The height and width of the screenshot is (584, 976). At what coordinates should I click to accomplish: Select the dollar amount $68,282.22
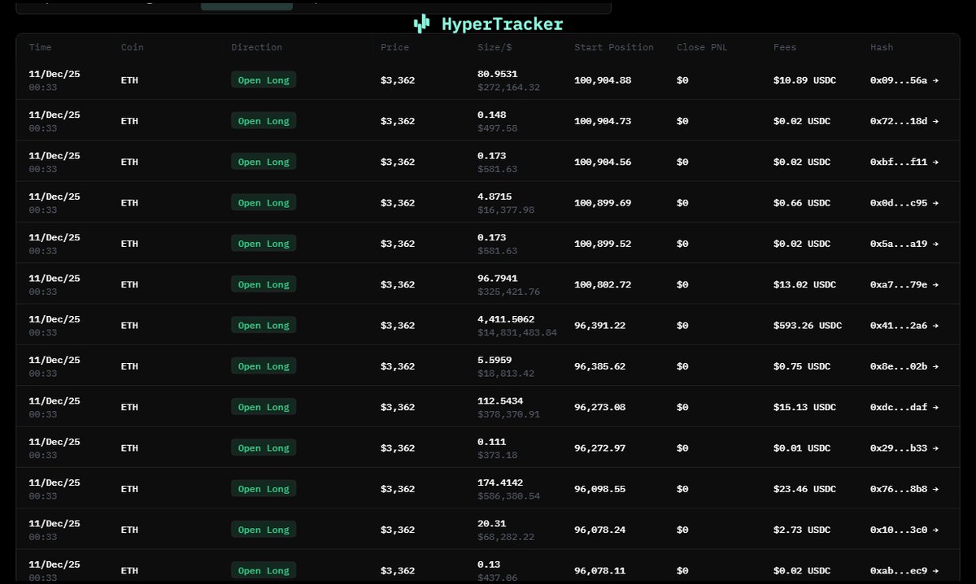tap(506, 538)
